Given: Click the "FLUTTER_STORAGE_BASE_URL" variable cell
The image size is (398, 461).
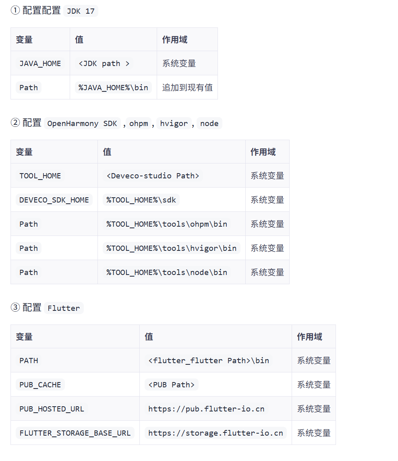Looking at the screenshot, I should coord(75,433).
